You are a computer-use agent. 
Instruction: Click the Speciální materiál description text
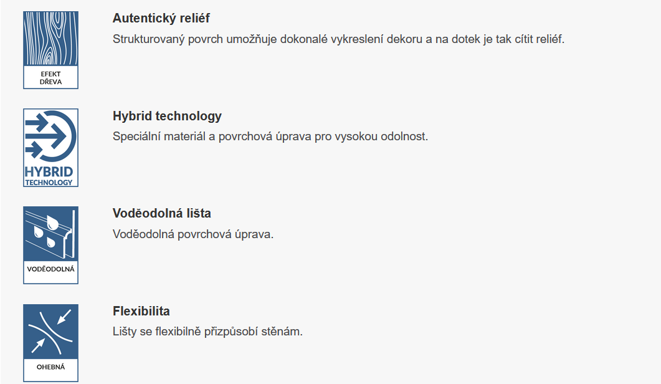coord(270,137)
